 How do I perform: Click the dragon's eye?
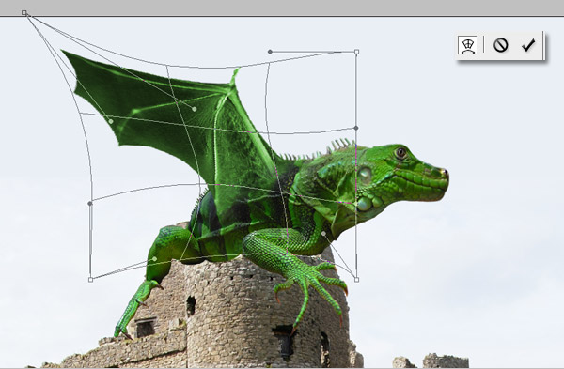(x=400, y=153)
